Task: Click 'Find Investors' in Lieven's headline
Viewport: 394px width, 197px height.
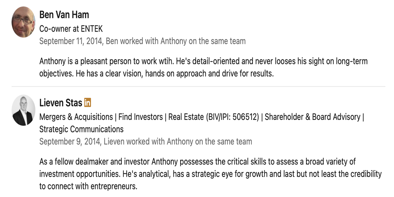Action: coord(141,117)
